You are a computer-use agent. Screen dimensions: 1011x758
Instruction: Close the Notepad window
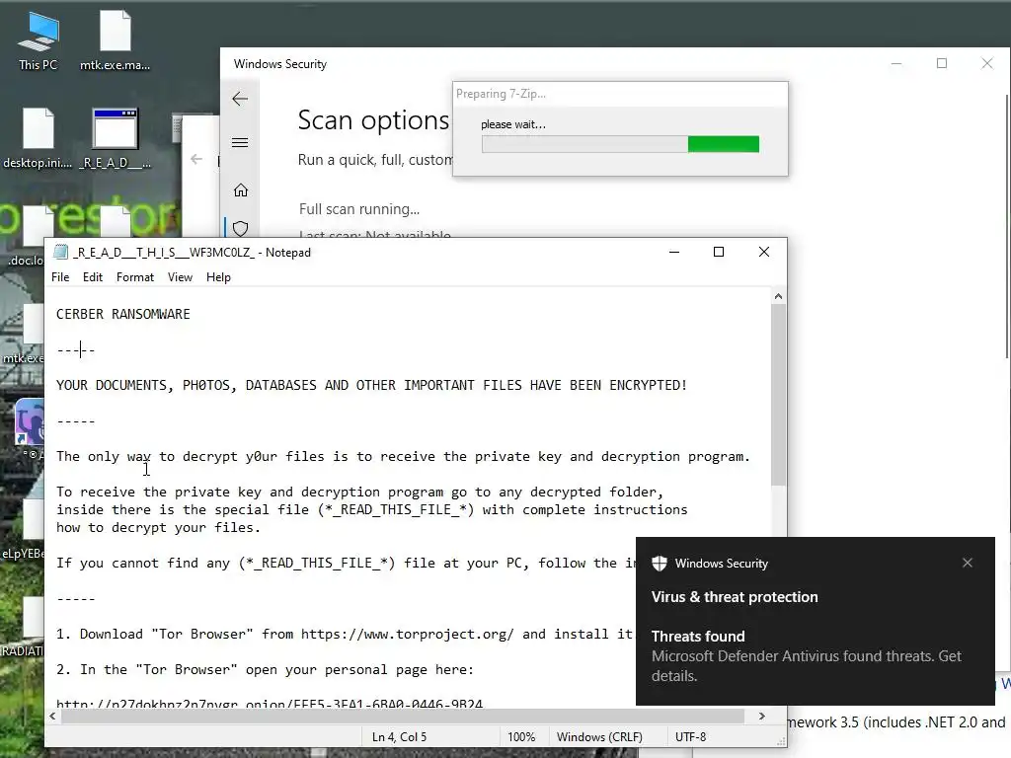click(763, 252)
